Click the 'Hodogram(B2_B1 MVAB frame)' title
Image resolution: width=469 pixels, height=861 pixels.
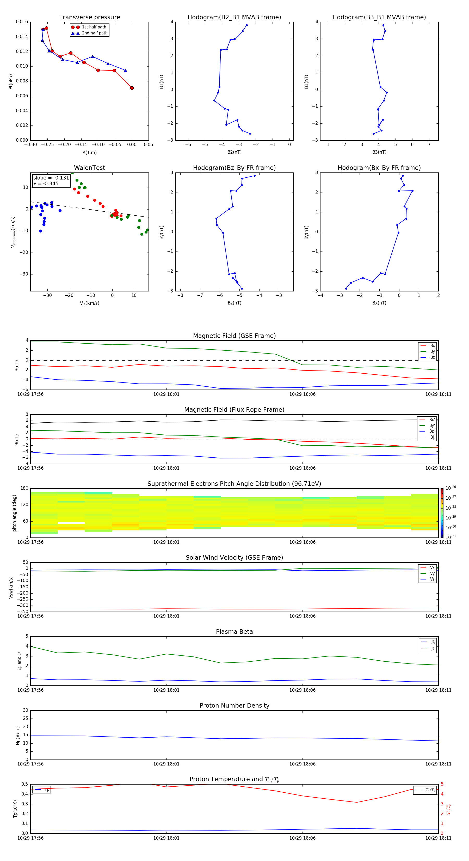(234, 17)
